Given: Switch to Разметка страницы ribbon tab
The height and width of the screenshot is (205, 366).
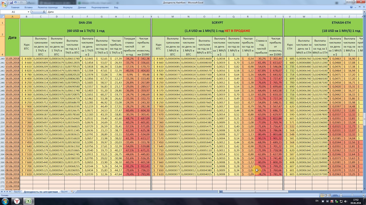Looking at the screenshot, I should [48, 7].
